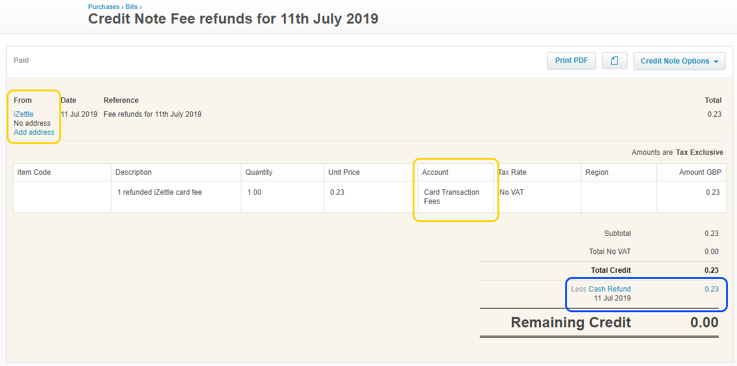This screenshot has width=737, height=366.
Task: Click the copy document icon button
Action: pyautogui.click(x=614, y=60)
